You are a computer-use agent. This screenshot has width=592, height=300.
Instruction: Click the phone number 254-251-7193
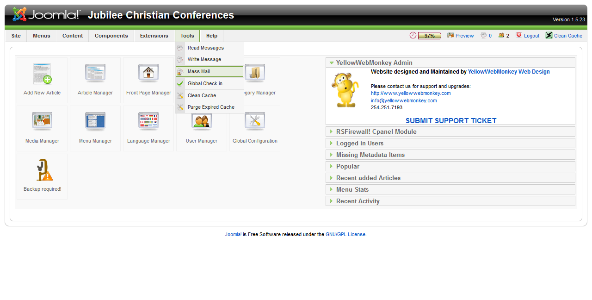[387, 107]
